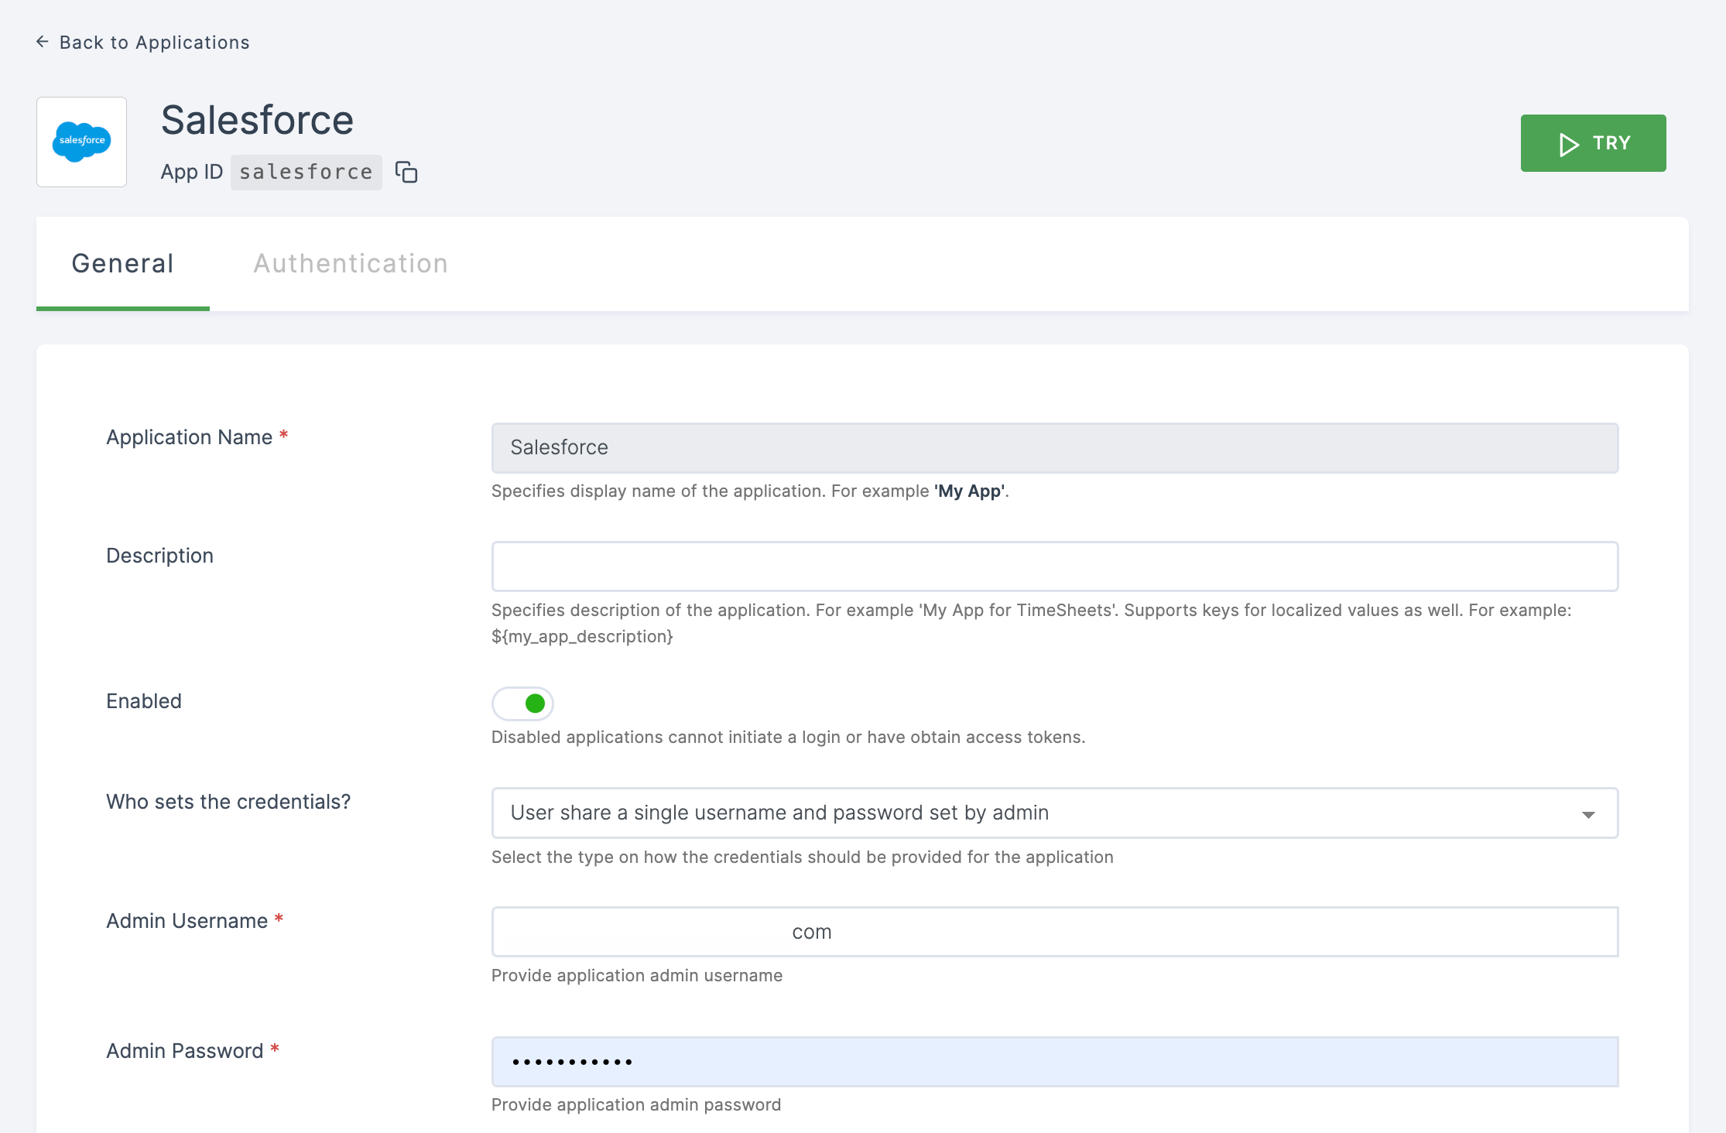This screenshot has width=1726, height=1133.
Task: Click the back arrow icon
Action: point(43,42)
